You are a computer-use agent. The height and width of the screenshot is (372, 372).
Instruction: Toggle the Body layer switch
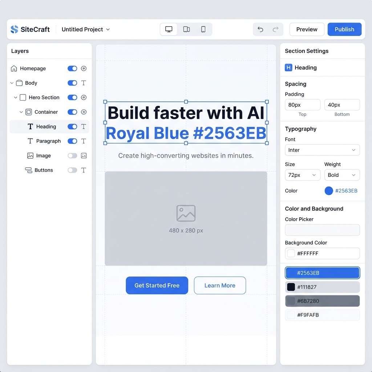(72, 83)
